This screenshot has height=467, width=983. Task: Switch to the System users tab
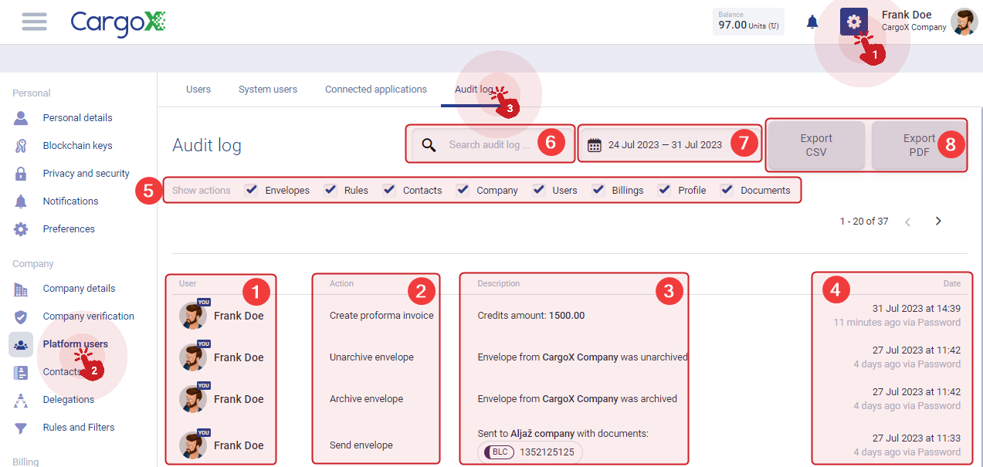coord(268,90)
